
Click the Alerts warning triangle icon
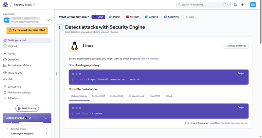[5, 54]
